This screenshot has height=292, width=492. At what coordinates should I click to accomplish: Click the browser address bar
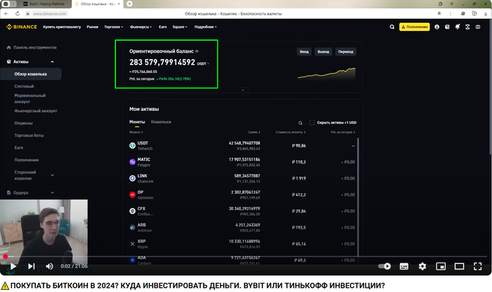click(x=50, y=14)
